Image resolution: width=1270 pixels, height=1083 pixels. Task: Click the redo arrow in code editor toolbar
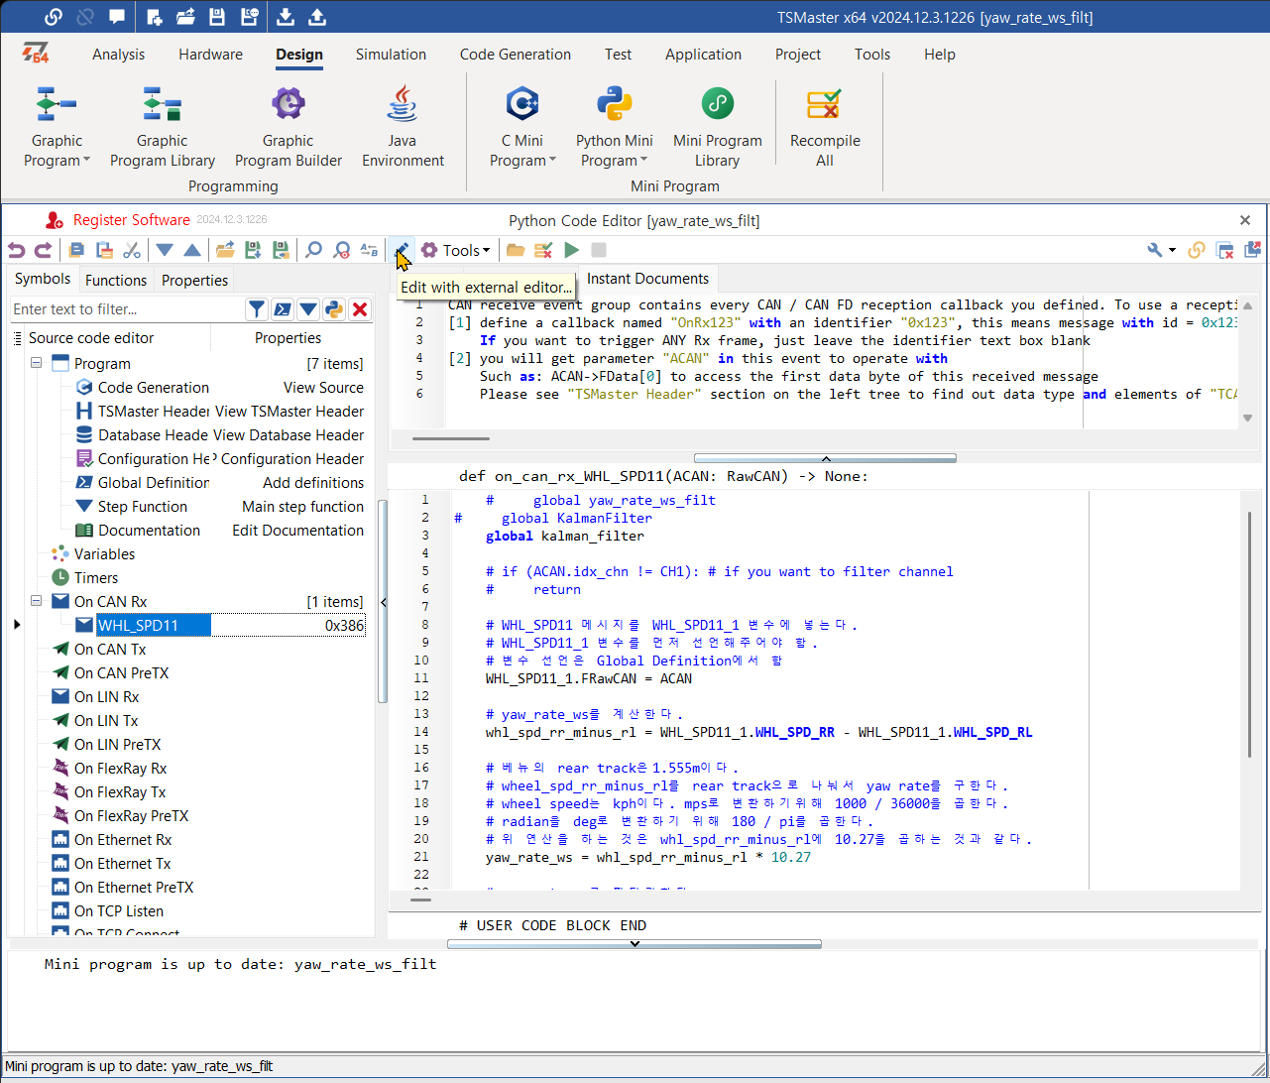coord(43,251)
